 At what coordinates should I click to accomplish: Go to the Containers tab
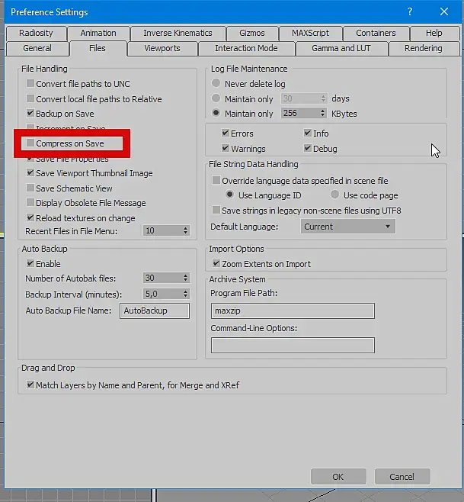[x=376, y=33]
